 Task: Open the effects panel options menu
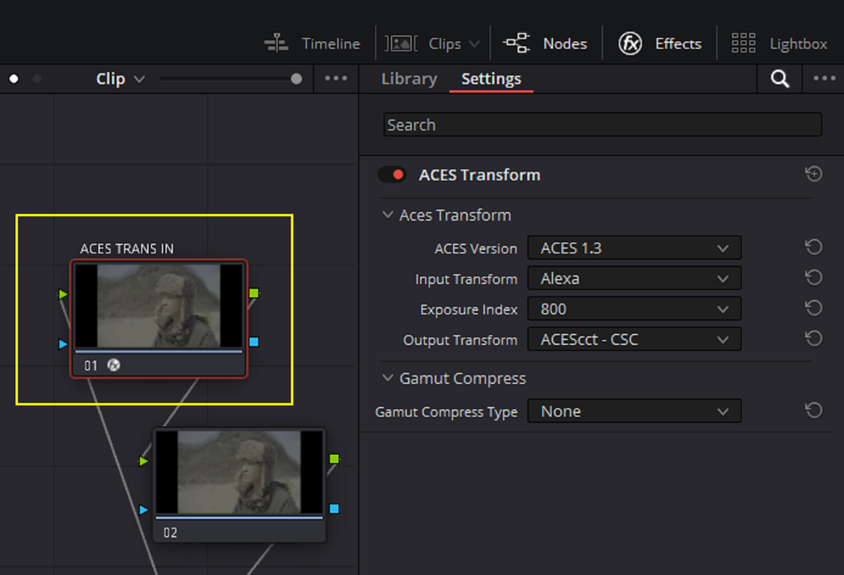[x=824, y=78]
